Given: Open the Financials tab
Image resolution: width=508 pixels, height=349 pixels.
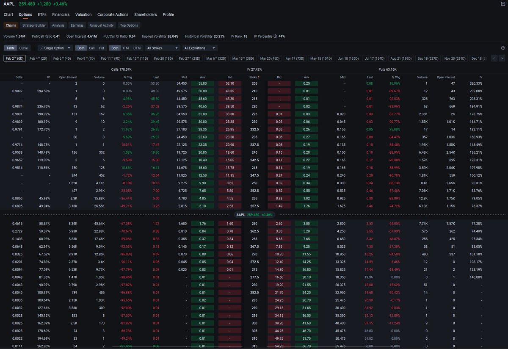Looking at the screenshot, I should (x=61, y=14).
